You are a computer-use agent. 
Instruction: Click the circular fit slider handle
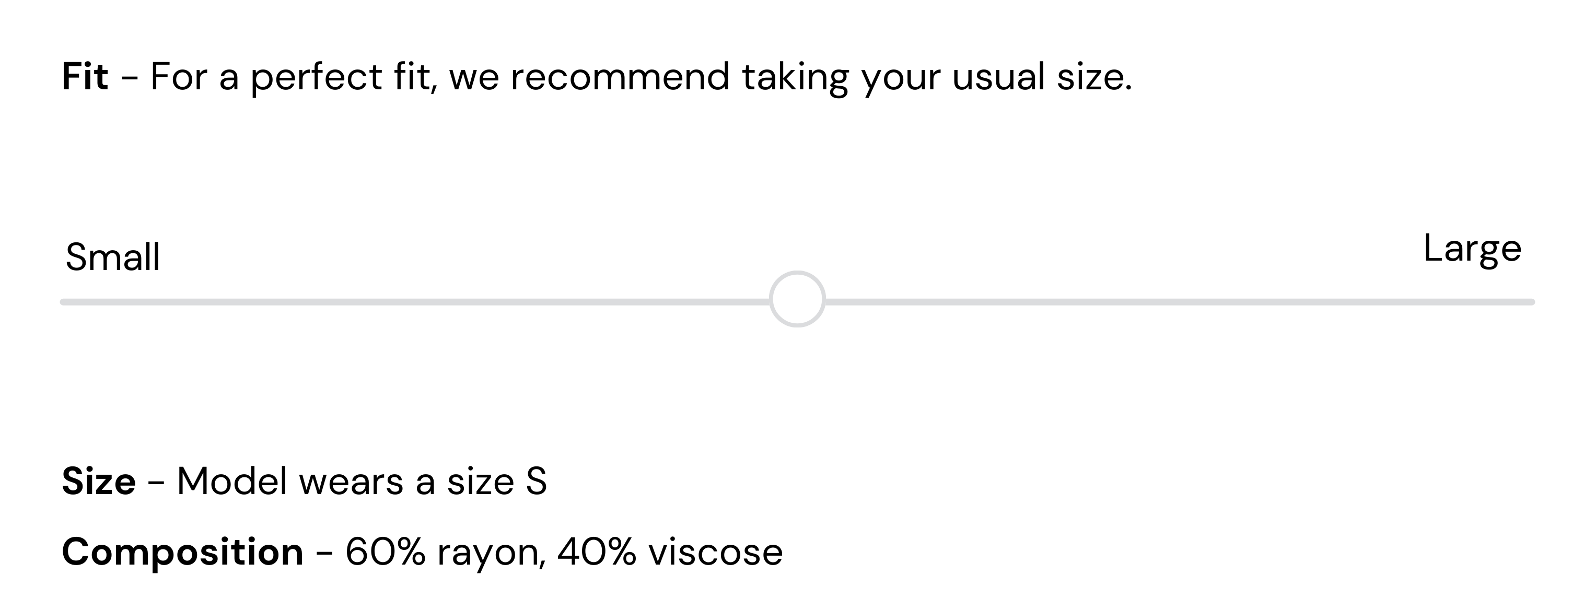797,299
